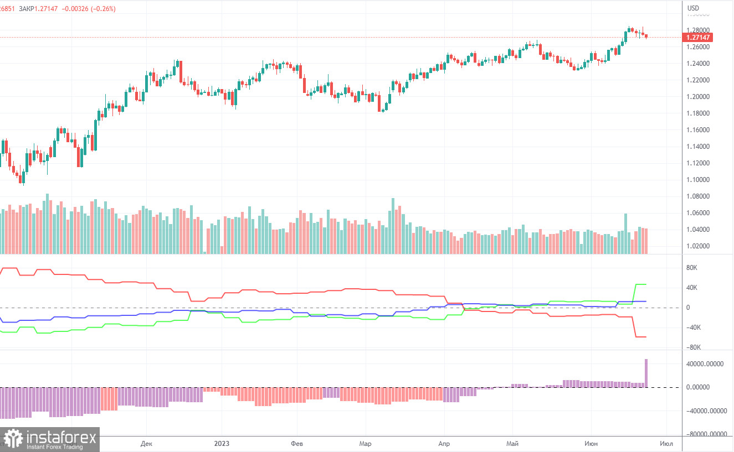The image size is (734, 452).
Task: Click the 1.26000 price axis label
Action: [699, 47]
